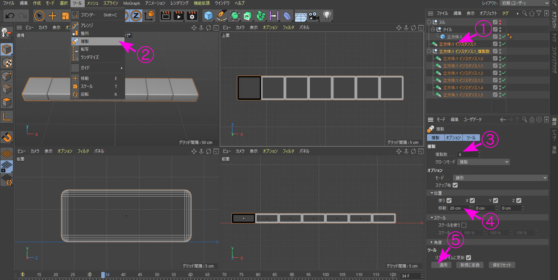The image size is (558, 280).
Task: Click the 値をリセット button
Action: pos(502,265)
